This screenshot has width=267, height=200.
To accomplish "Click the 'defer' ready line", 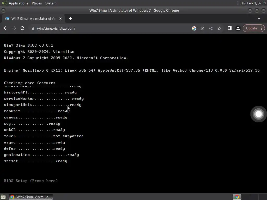I will 34,149.
